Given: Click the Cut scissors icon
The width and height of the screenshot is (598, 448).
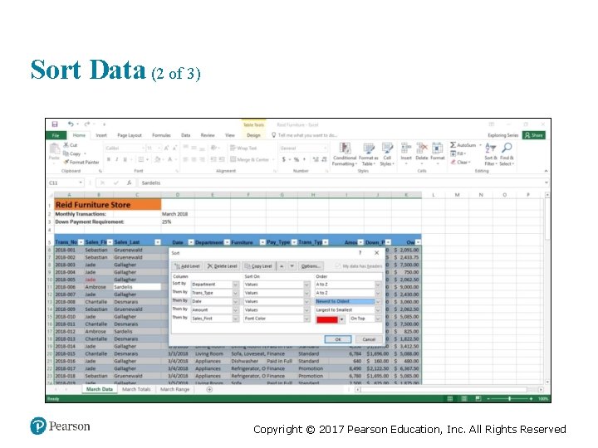Looking at the screenshot, I should click(x=66, y=145).
